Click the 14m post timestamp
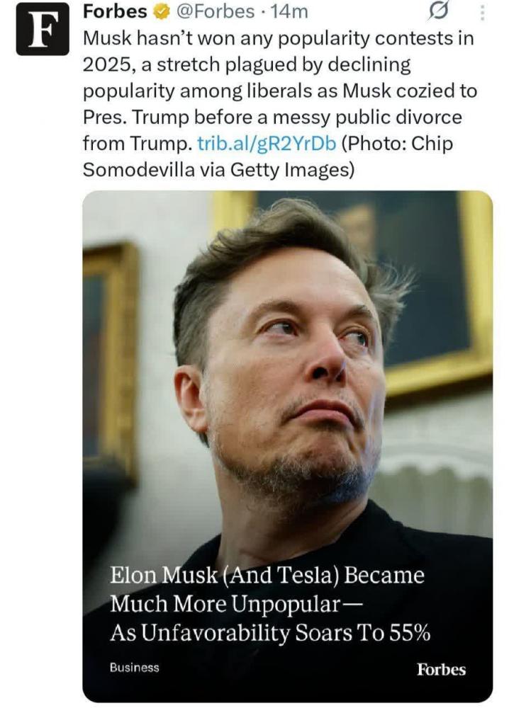509x708 pixels. pyautogui.click(x=289, y=12)
